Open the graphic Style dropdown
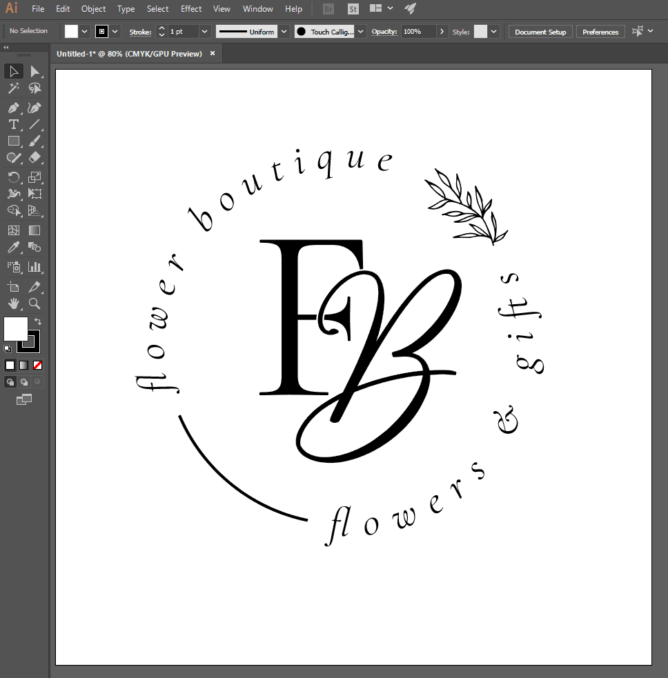The image size is (668, 678). coord(493,32)
